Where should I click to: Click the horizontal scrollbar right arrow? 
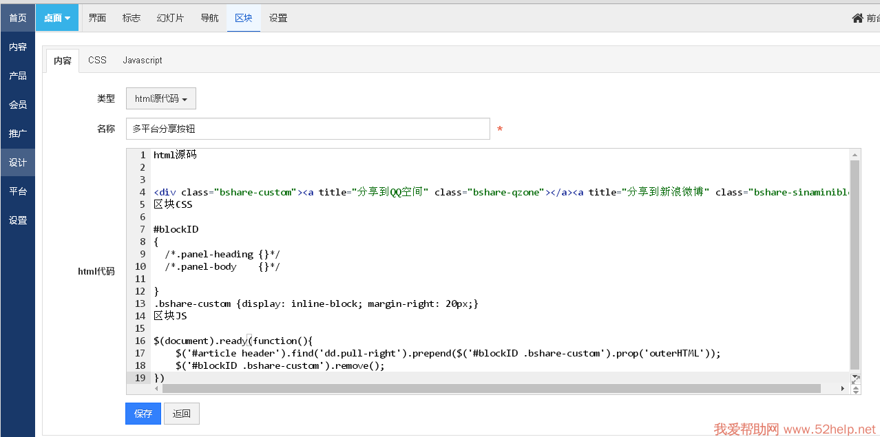pos(842,389)
